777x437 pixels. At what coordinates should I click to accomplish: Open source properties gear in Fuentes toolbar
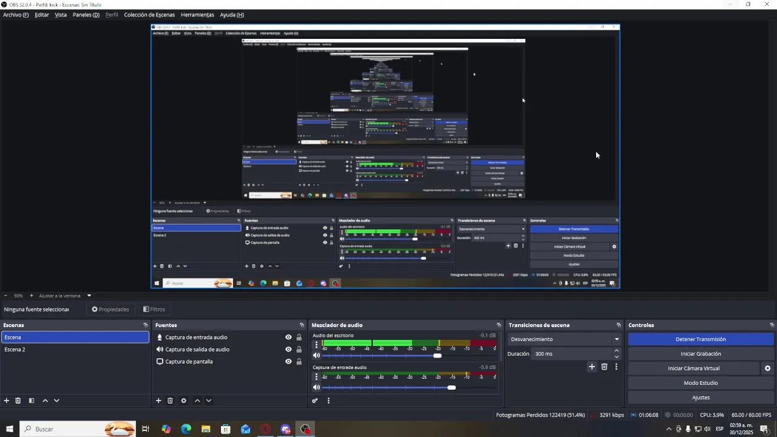click(184, 401)
